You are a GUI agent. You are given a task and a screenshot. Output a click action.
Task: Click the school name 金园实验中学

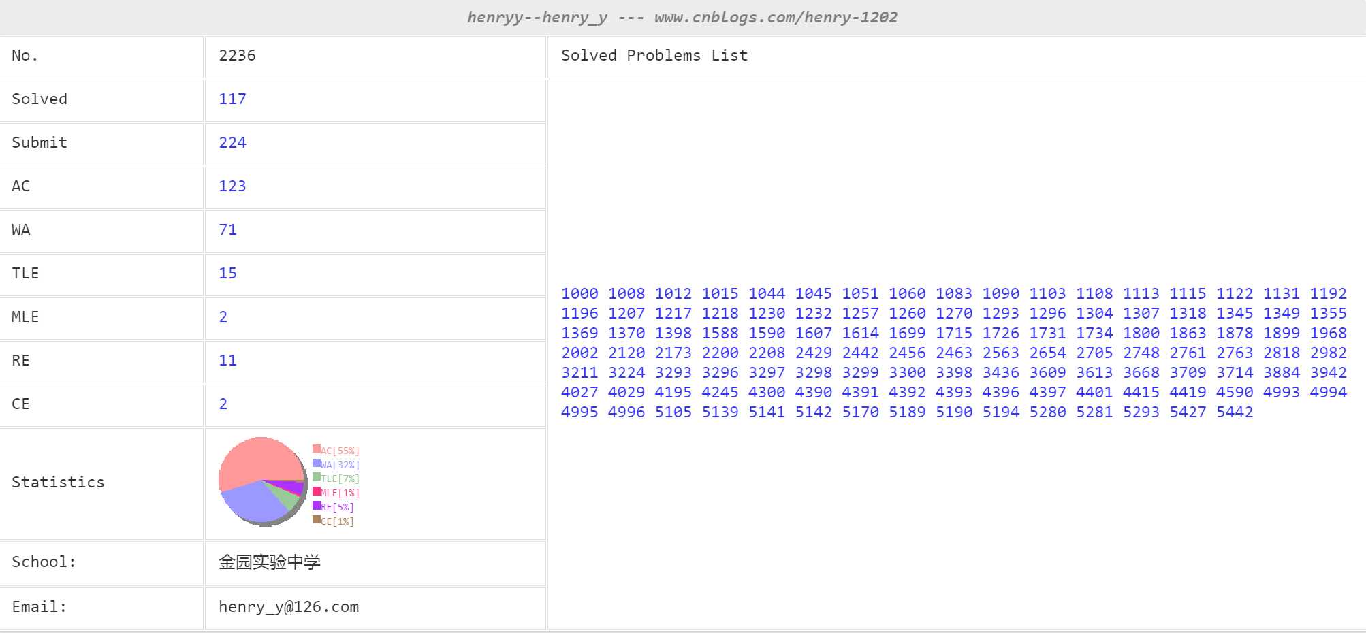pyautogui.click(x=270, y=562)
